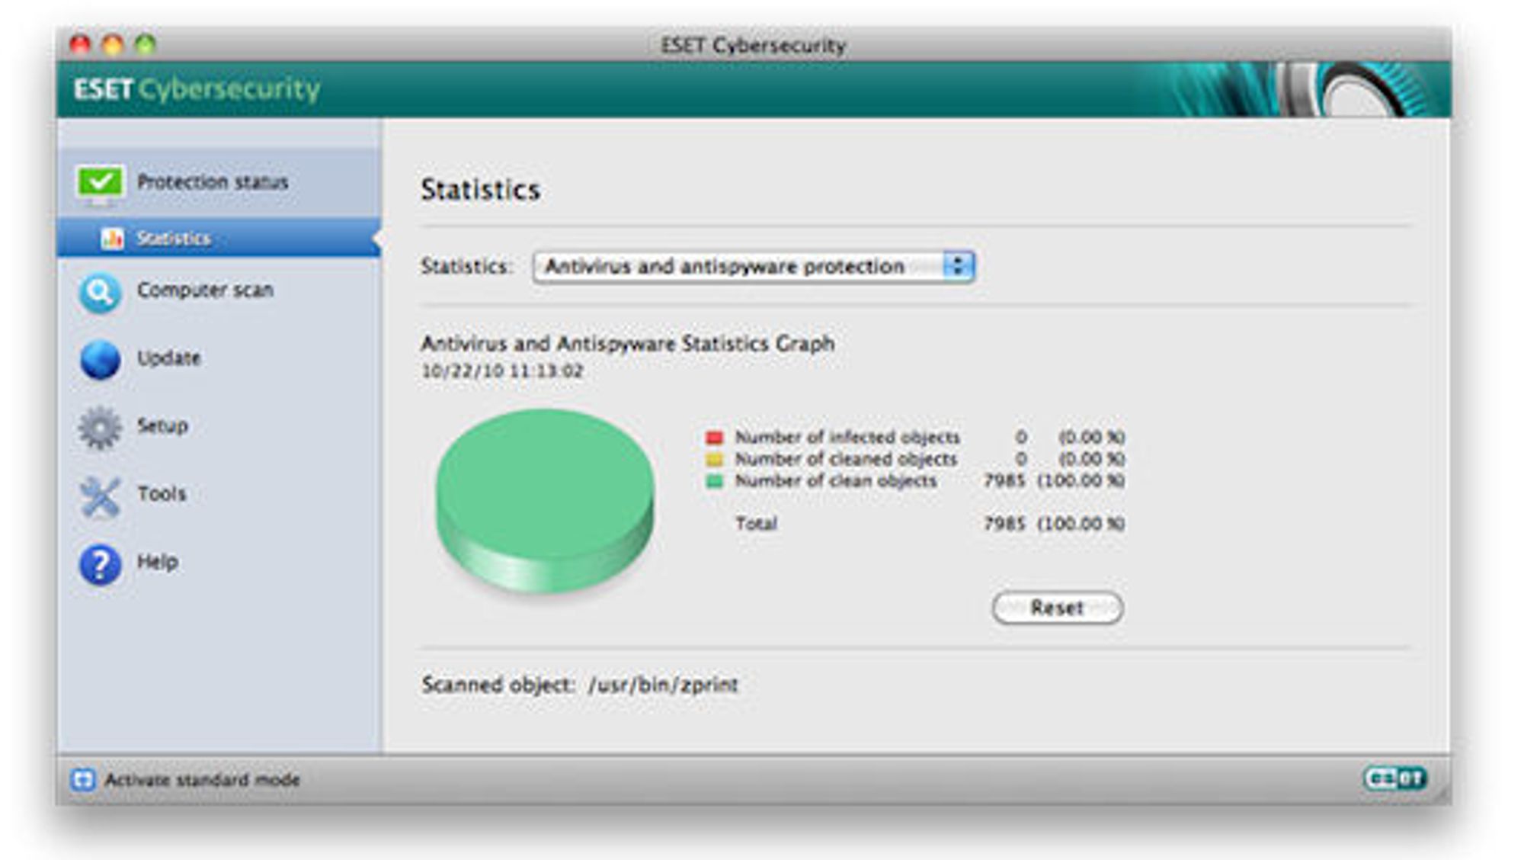Image resolution: width=1524 pixels, height=860 pixels.
Task: Click the Antivirus and Antispyware Statistics Graph heading
Action: tap(628, 344)
